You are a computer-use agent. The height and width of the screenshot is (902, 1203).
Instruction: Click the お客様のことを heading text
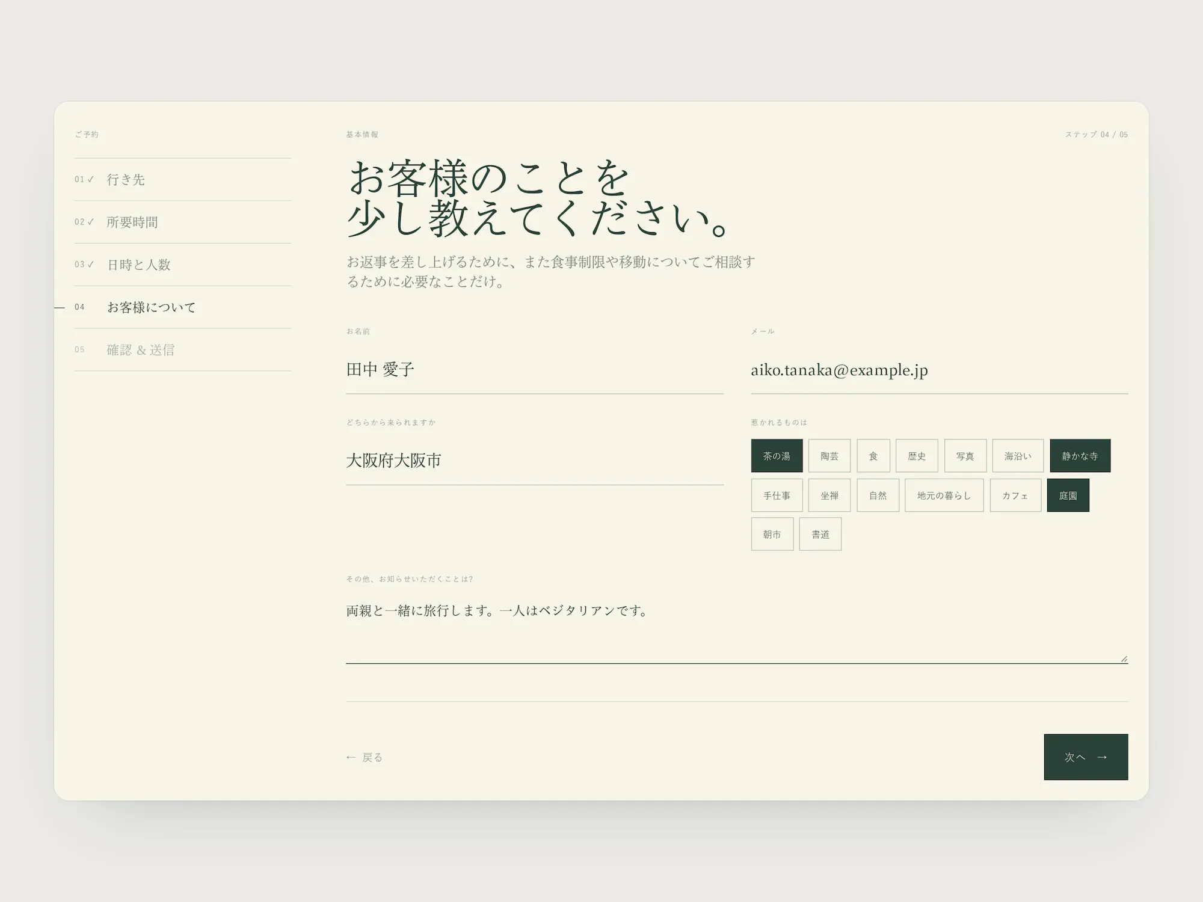click(x=488, y=178)
